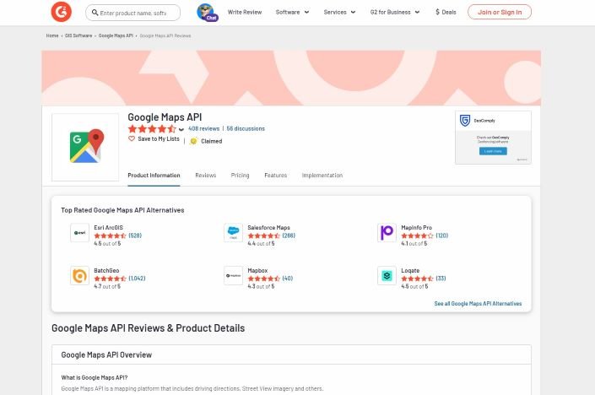This screenshot has height=395, width=595.
Task: Click Salesforce Maps star rating
Action: click(263, 235)
